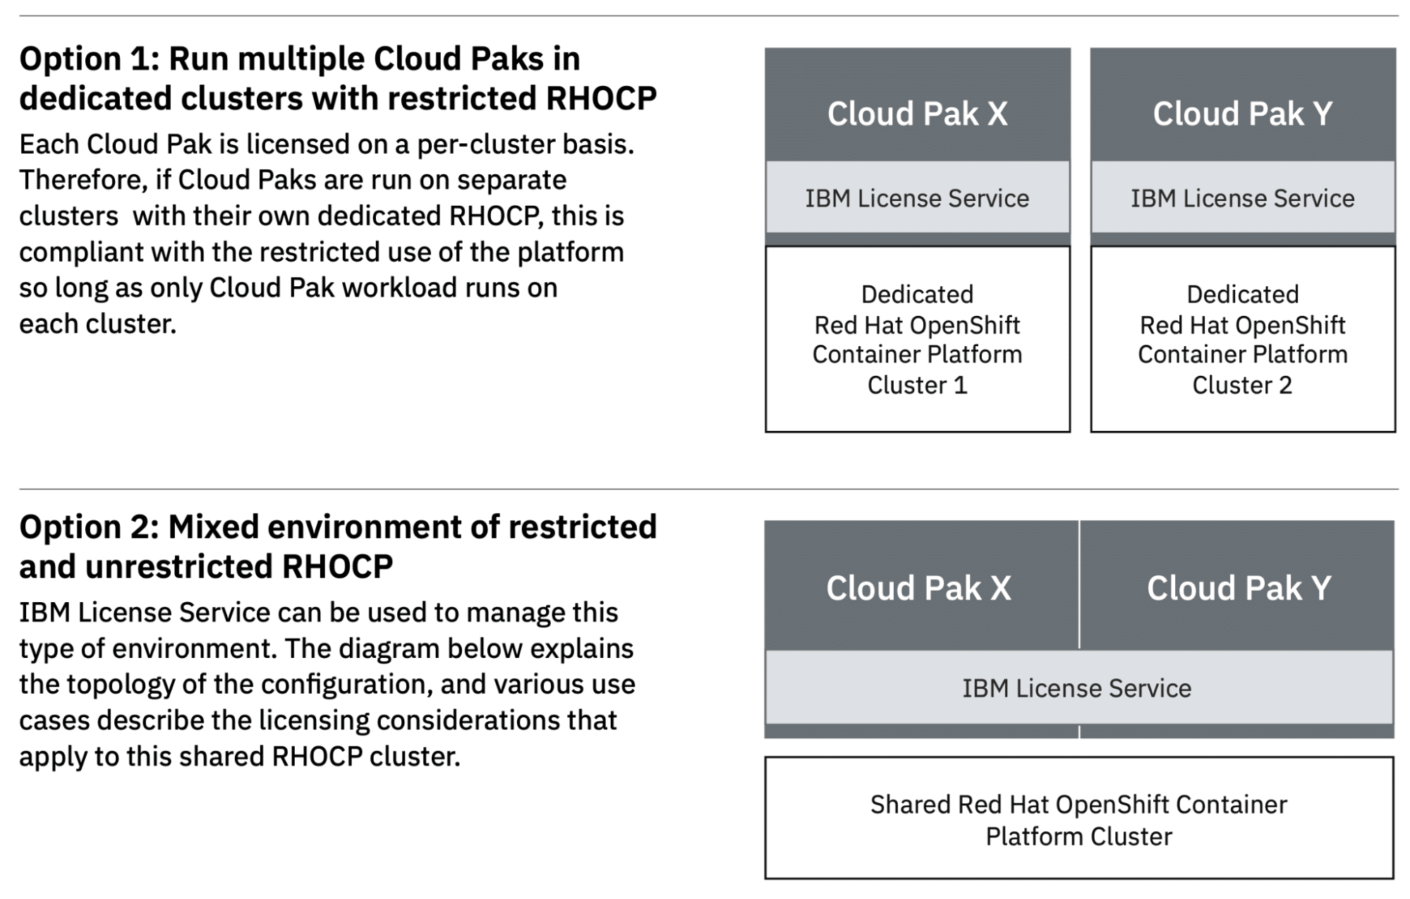
Task: Click the Option 2 mixed environment heading
Action: point(338,546)
